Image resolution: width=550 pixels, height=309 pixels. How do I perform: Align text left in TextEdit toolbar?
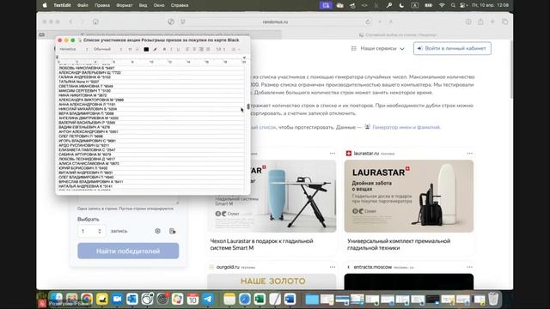(x=187, y=50)
